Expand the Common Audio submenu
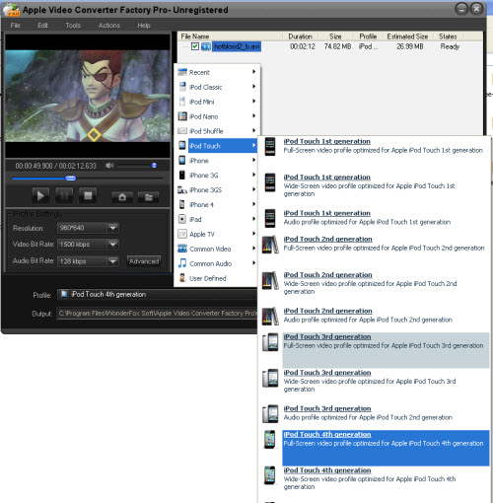 pyautogui.click(x=217, y=263)
